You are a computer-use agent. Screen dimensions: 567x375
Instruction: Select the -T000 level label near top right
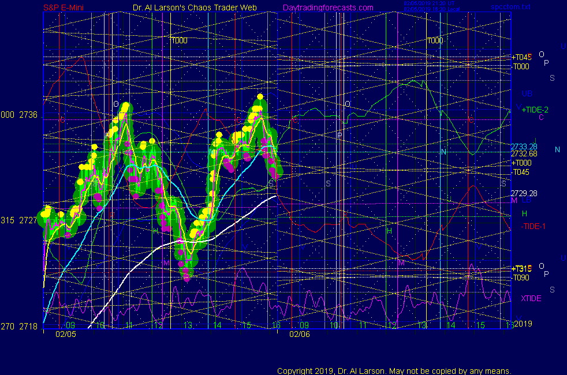pyautogui.click(x=521, y=66)
